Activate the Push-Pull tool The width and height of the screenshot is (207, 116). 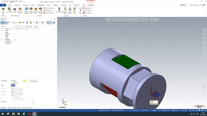(x=9, y=10)
